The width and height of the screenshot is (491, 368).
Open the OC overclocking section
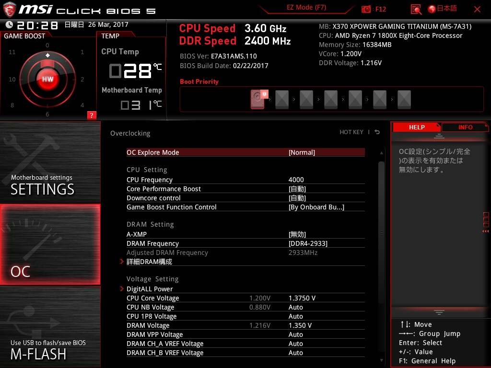coord(50,245)
